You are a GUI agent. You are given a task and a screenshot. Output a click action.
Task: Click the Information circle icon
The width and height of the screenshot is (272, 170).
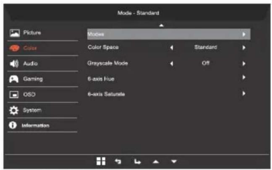(13, 125)
